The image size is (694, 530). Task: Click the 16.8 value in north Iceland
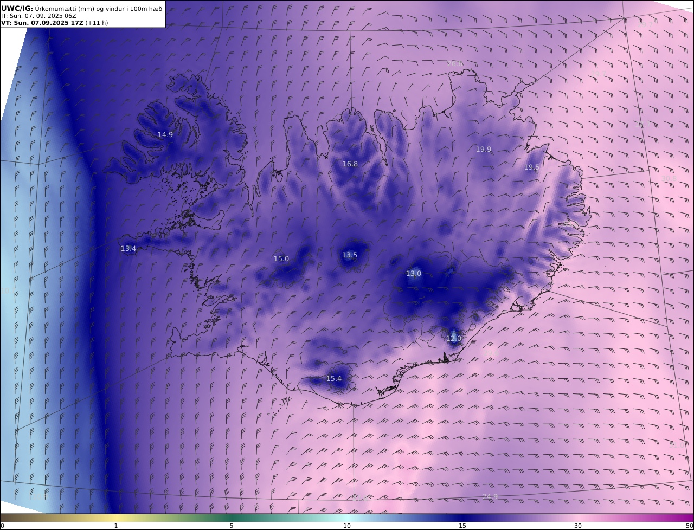coord(350,164)
